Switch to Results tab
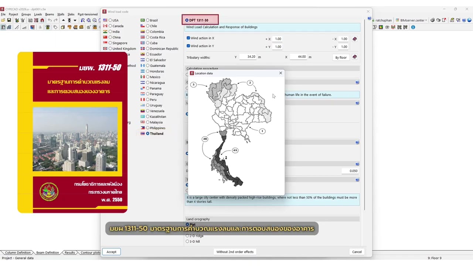 click(69, 253)
